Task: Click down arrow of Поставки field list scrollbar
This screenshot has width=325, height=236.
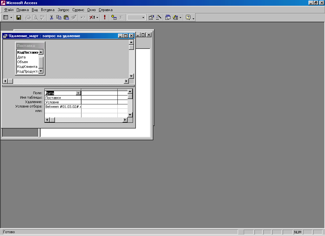Action: 41,71
